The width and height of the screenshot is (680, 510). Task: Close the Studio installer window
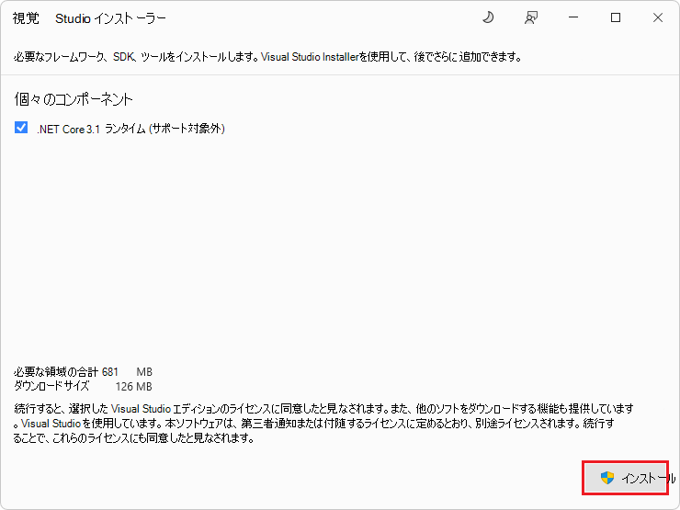(x=658, y=17)
